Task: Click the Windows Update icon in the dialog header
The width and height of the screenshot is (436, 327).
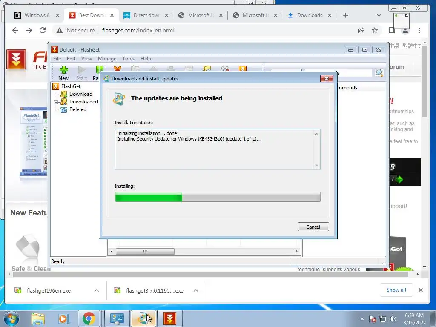Action: click(119, 99)
